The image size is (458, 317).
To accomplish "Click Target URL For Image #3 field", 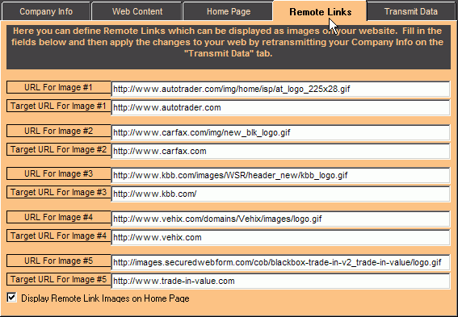I will pos(280,194).
